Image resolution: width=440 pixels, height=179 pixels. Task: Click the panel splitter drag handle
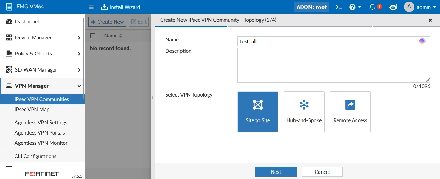click(153, 97)
